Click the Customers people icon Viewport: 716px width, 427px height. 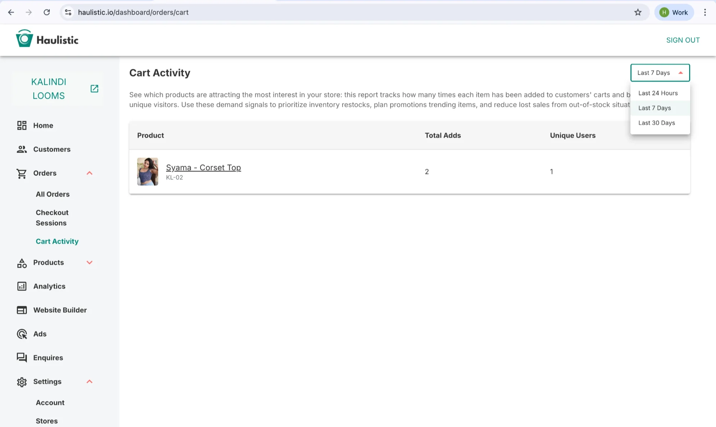(22, 149)
